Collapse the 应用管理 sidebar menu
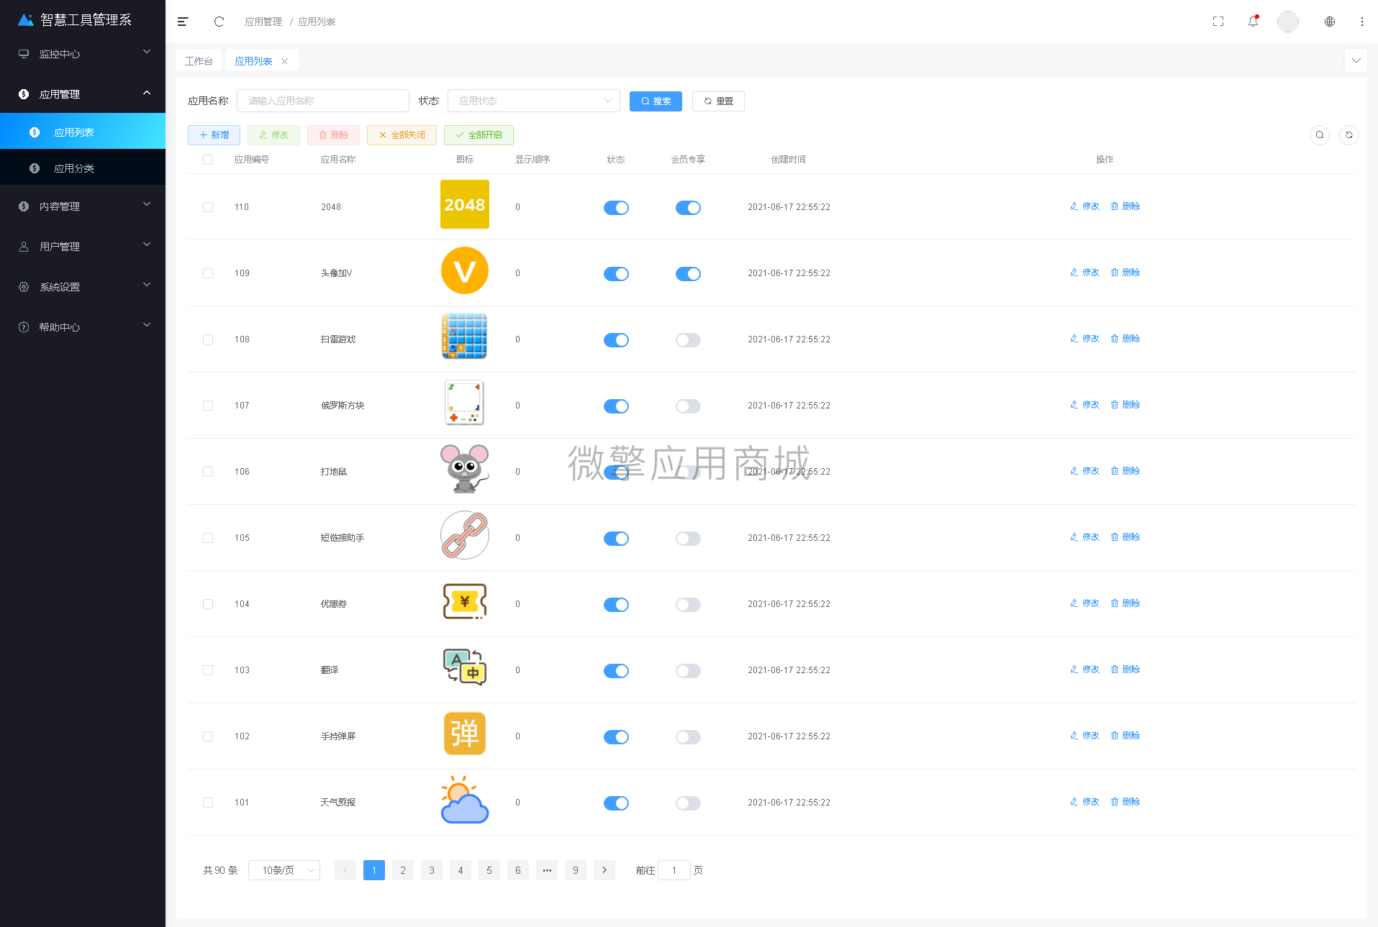1378x927 pixels. click(x=83, y=94)
